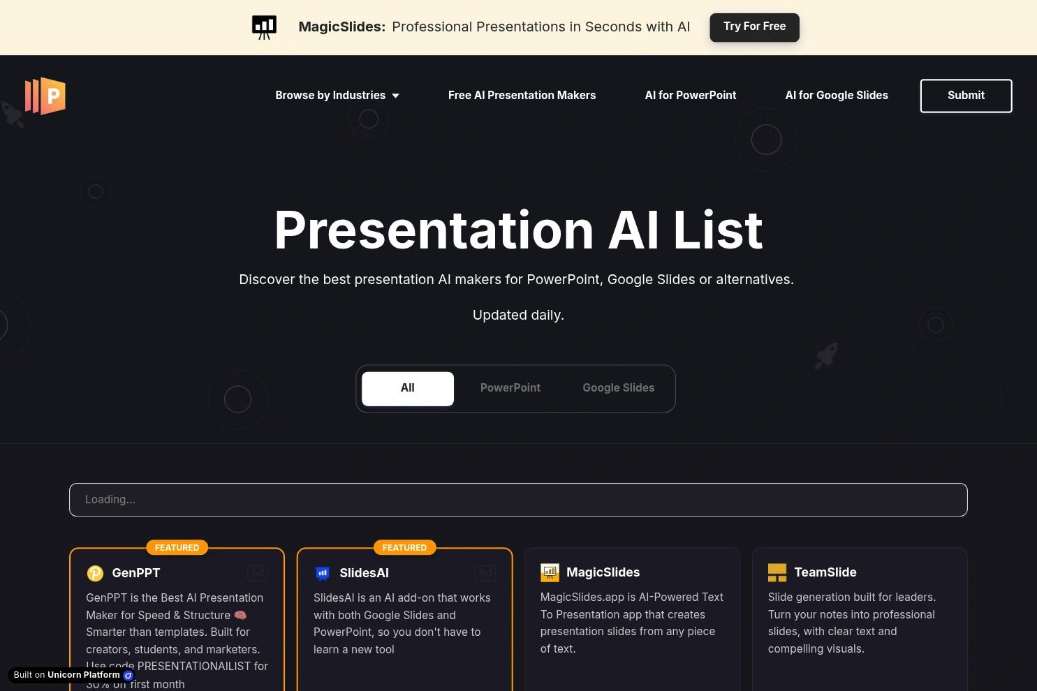1037x691 pixels.
Task: Click the TeamSlide orange logo icon
Action: click(777, 572)
